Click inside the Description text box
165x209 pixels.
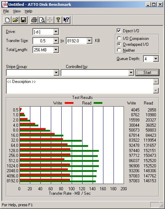[x=80, y=86]
